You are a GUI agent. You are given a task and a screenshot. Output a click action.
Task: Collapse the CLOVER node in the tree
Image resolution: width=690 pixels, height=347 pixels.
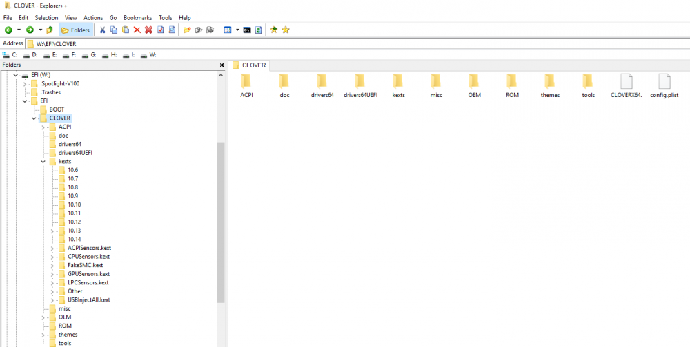click(x=34, y=118)
